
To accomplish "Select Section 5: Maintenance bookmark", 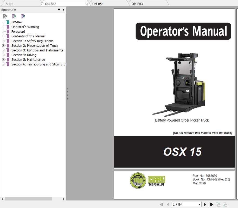I will pyautogui.click(x=28, y=60).
